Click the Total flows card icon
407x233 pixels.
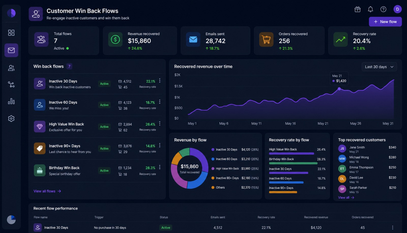point(41,39)
